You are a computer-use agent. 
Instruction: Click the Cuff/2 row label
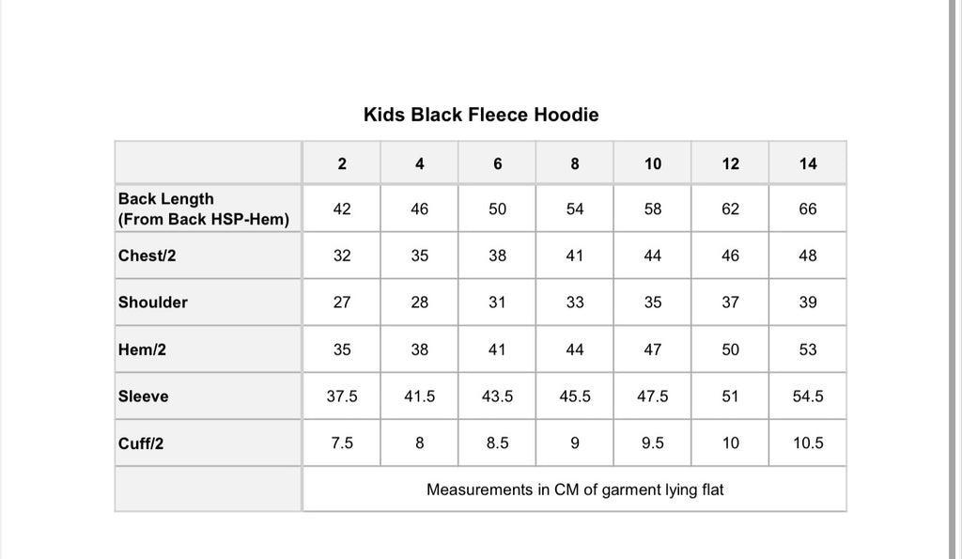141,443
